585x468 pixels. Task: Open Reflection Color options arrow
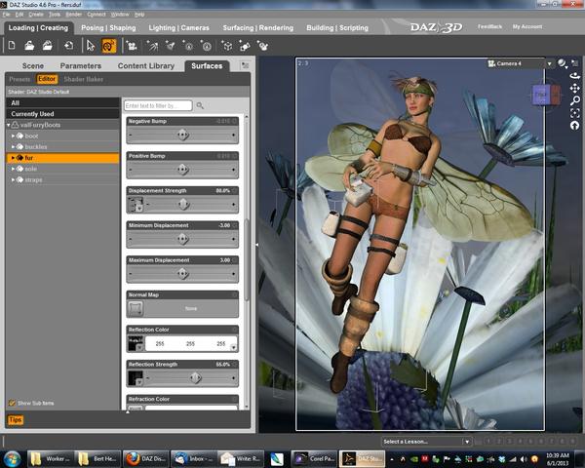(234, 347)
